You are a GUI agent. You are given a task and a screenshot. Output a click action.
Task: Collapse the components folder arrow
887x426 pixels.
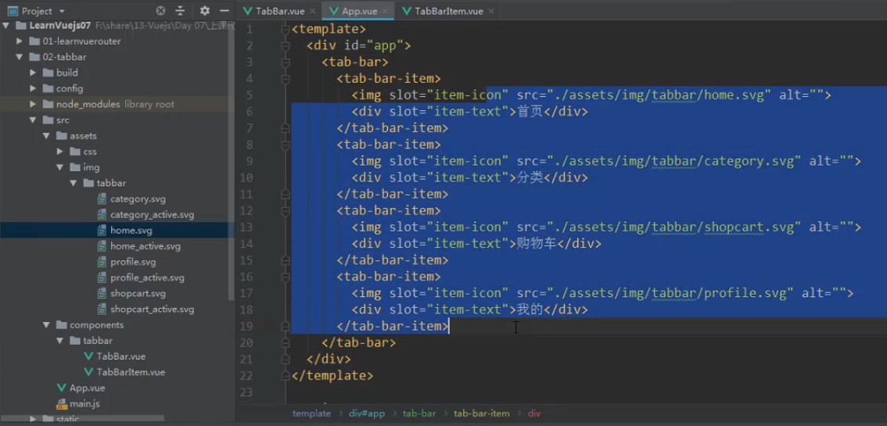tap(46, 325)
